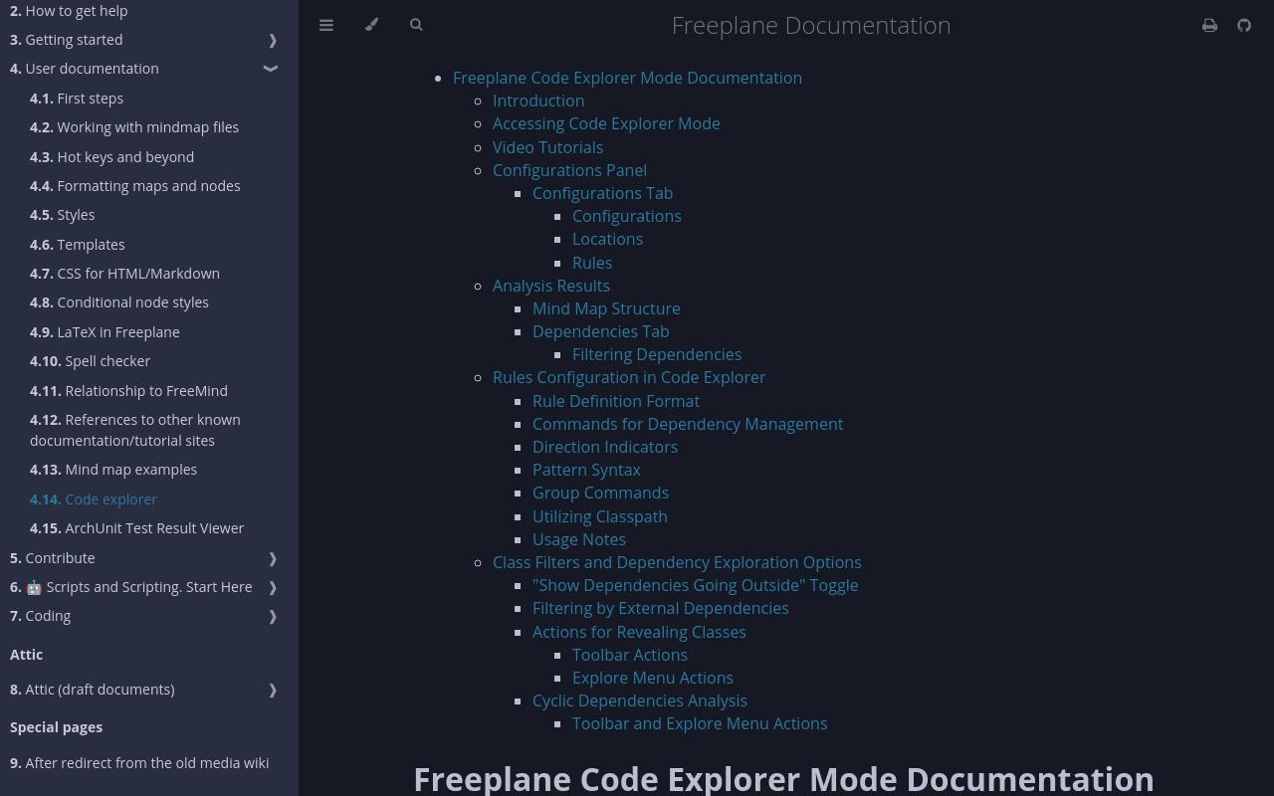Jump to the Locations section

tap(607, 239)
